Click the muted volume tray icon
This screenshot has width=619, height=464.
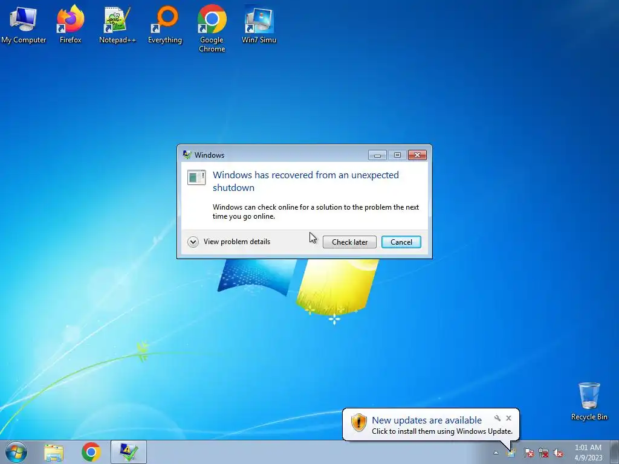point(558,453)
